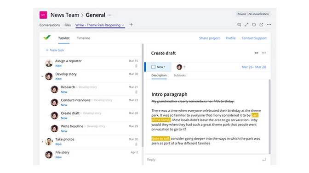Viewport: 309px width, 173px height.
Task: Switch to the Timeline tab
Action: [83, 38]
